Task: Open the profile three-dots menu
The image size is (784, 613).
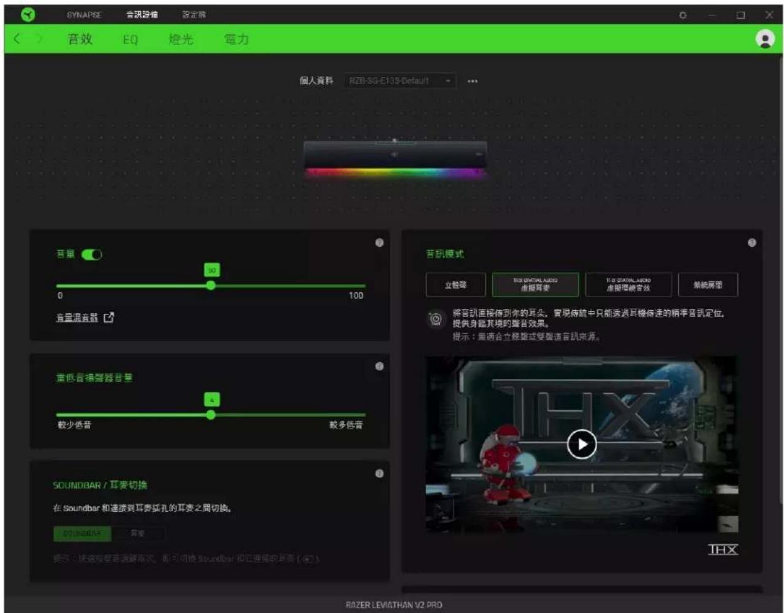Action: click(x=472, y=81)
